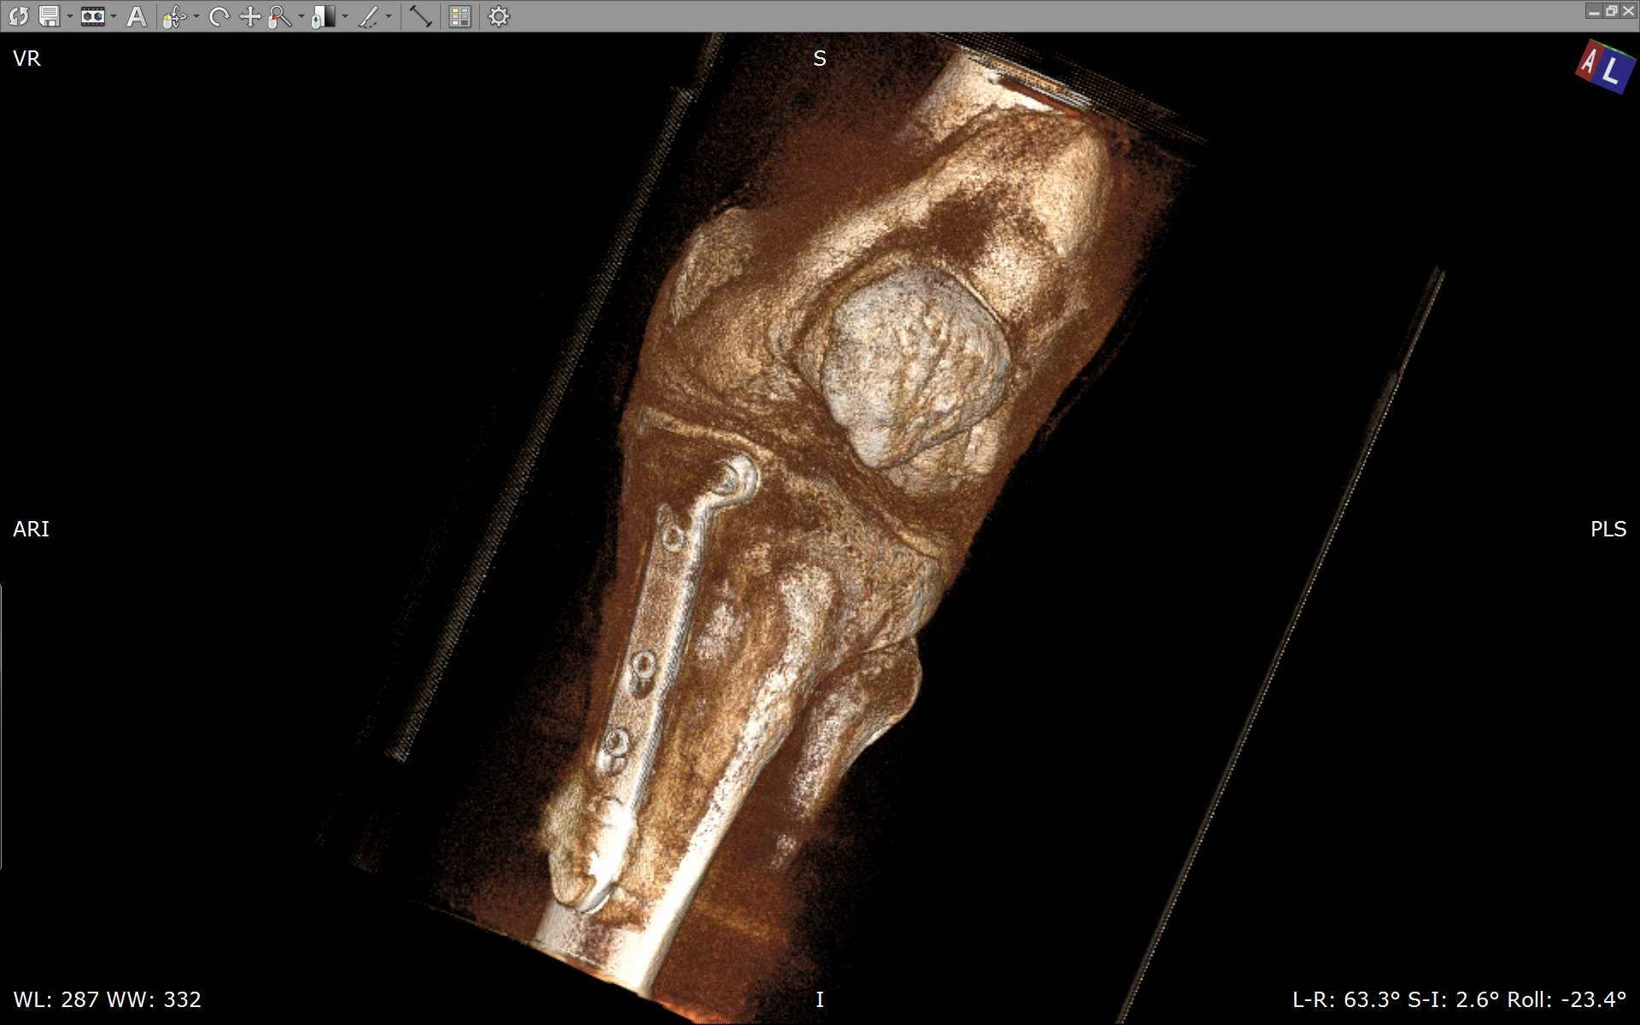Image resolution: width=1640 pixels, height=1025 pixels.
Task: Expand the window level presets dropdown
Action: [x=345, y=16]
